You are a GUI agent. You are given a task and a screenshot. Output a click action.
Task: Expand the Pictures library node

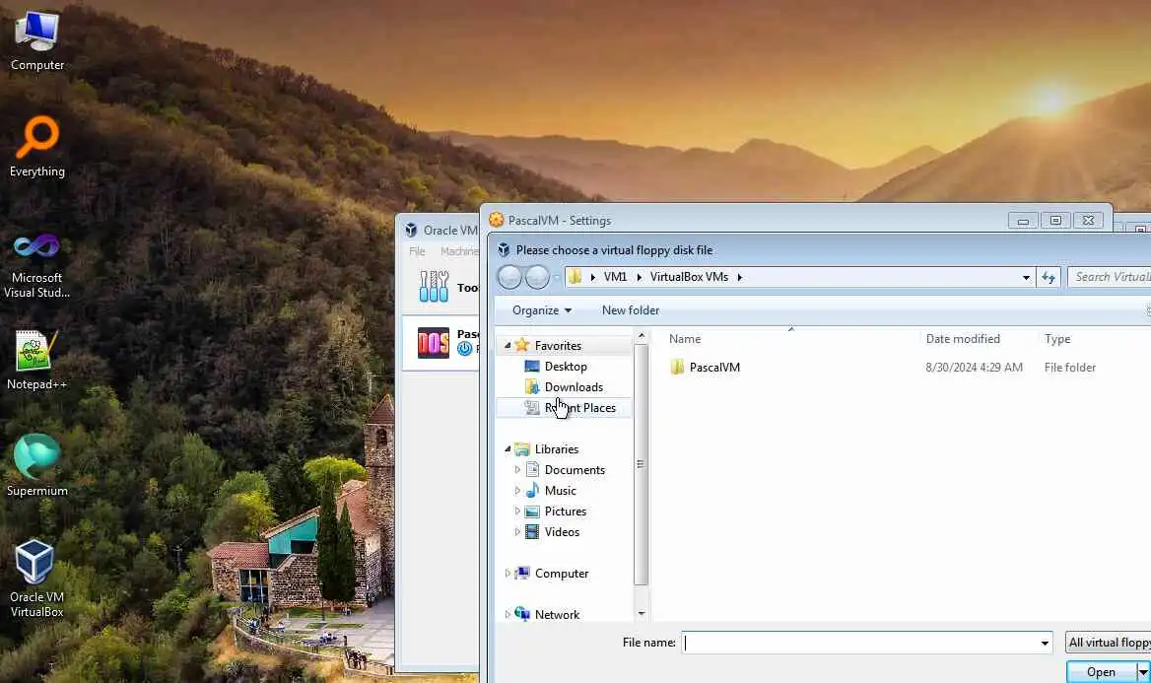[517, 511]
